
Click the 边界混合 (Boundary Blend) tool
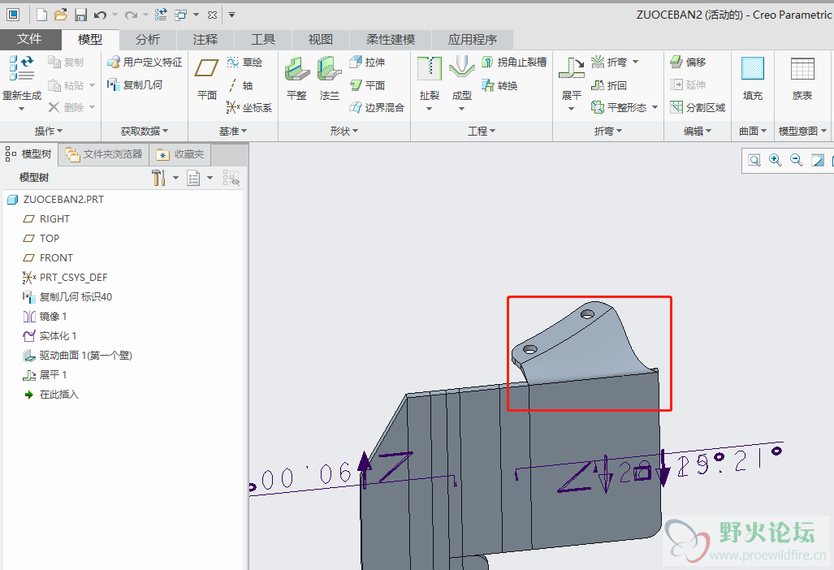pos(377,107)
